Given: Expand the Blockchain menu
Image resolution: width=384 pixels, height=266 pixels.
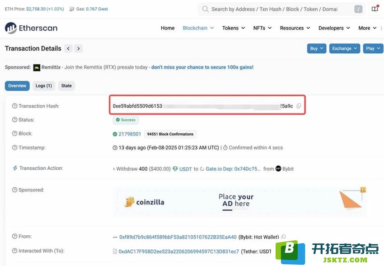Looking at the screenshot, I should 198,28.
